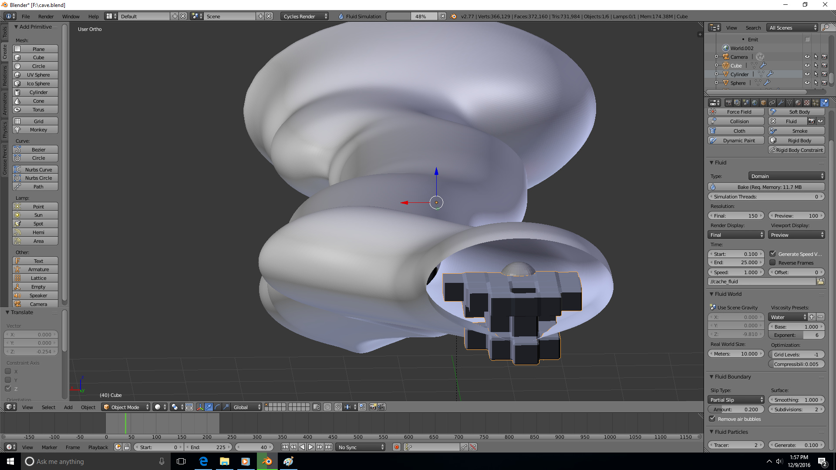This screenshot has height=470, width=836.
Task: Open the fluid Type Domain dropdown
Action: coord(786,176)
